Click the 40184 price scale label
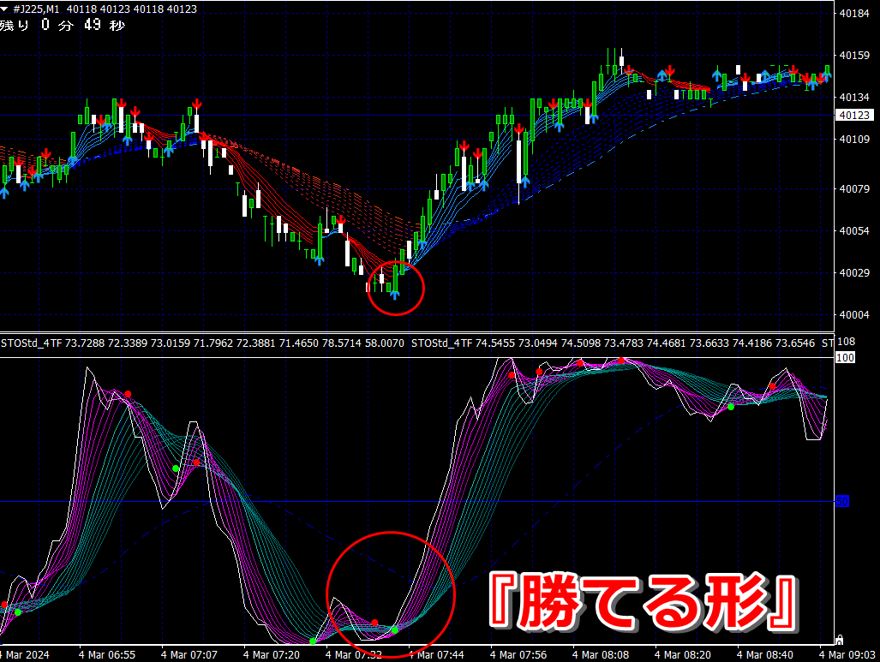Viewport: 880px width, 662px height. [x=854, y=14]
